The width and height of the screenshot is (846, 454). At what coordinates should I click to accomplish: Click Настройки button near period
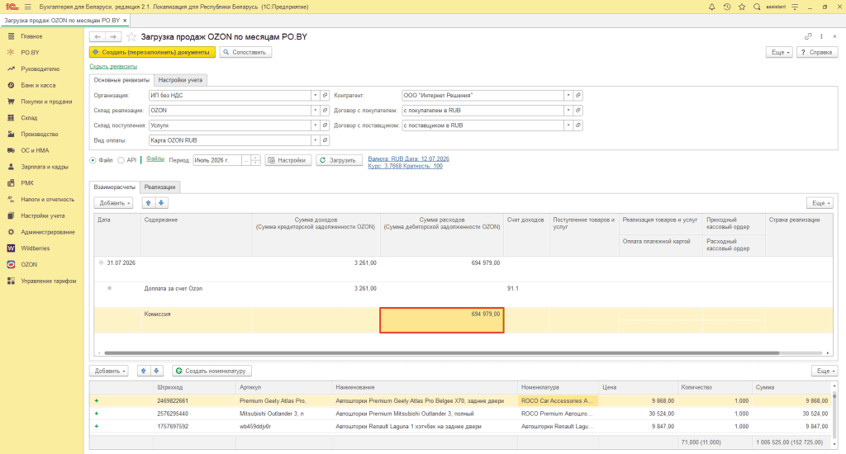[x=288, y=160]
